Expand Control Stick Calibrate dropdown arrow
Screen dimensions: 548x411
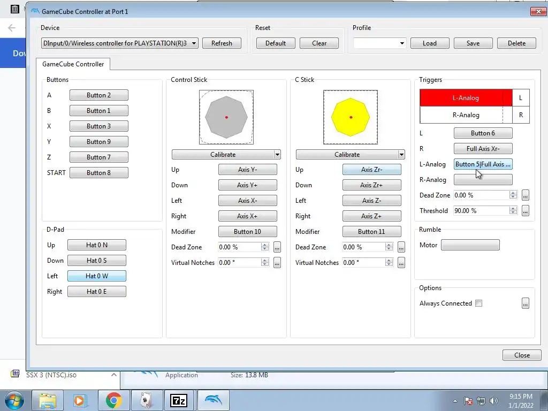click(277, 155)
